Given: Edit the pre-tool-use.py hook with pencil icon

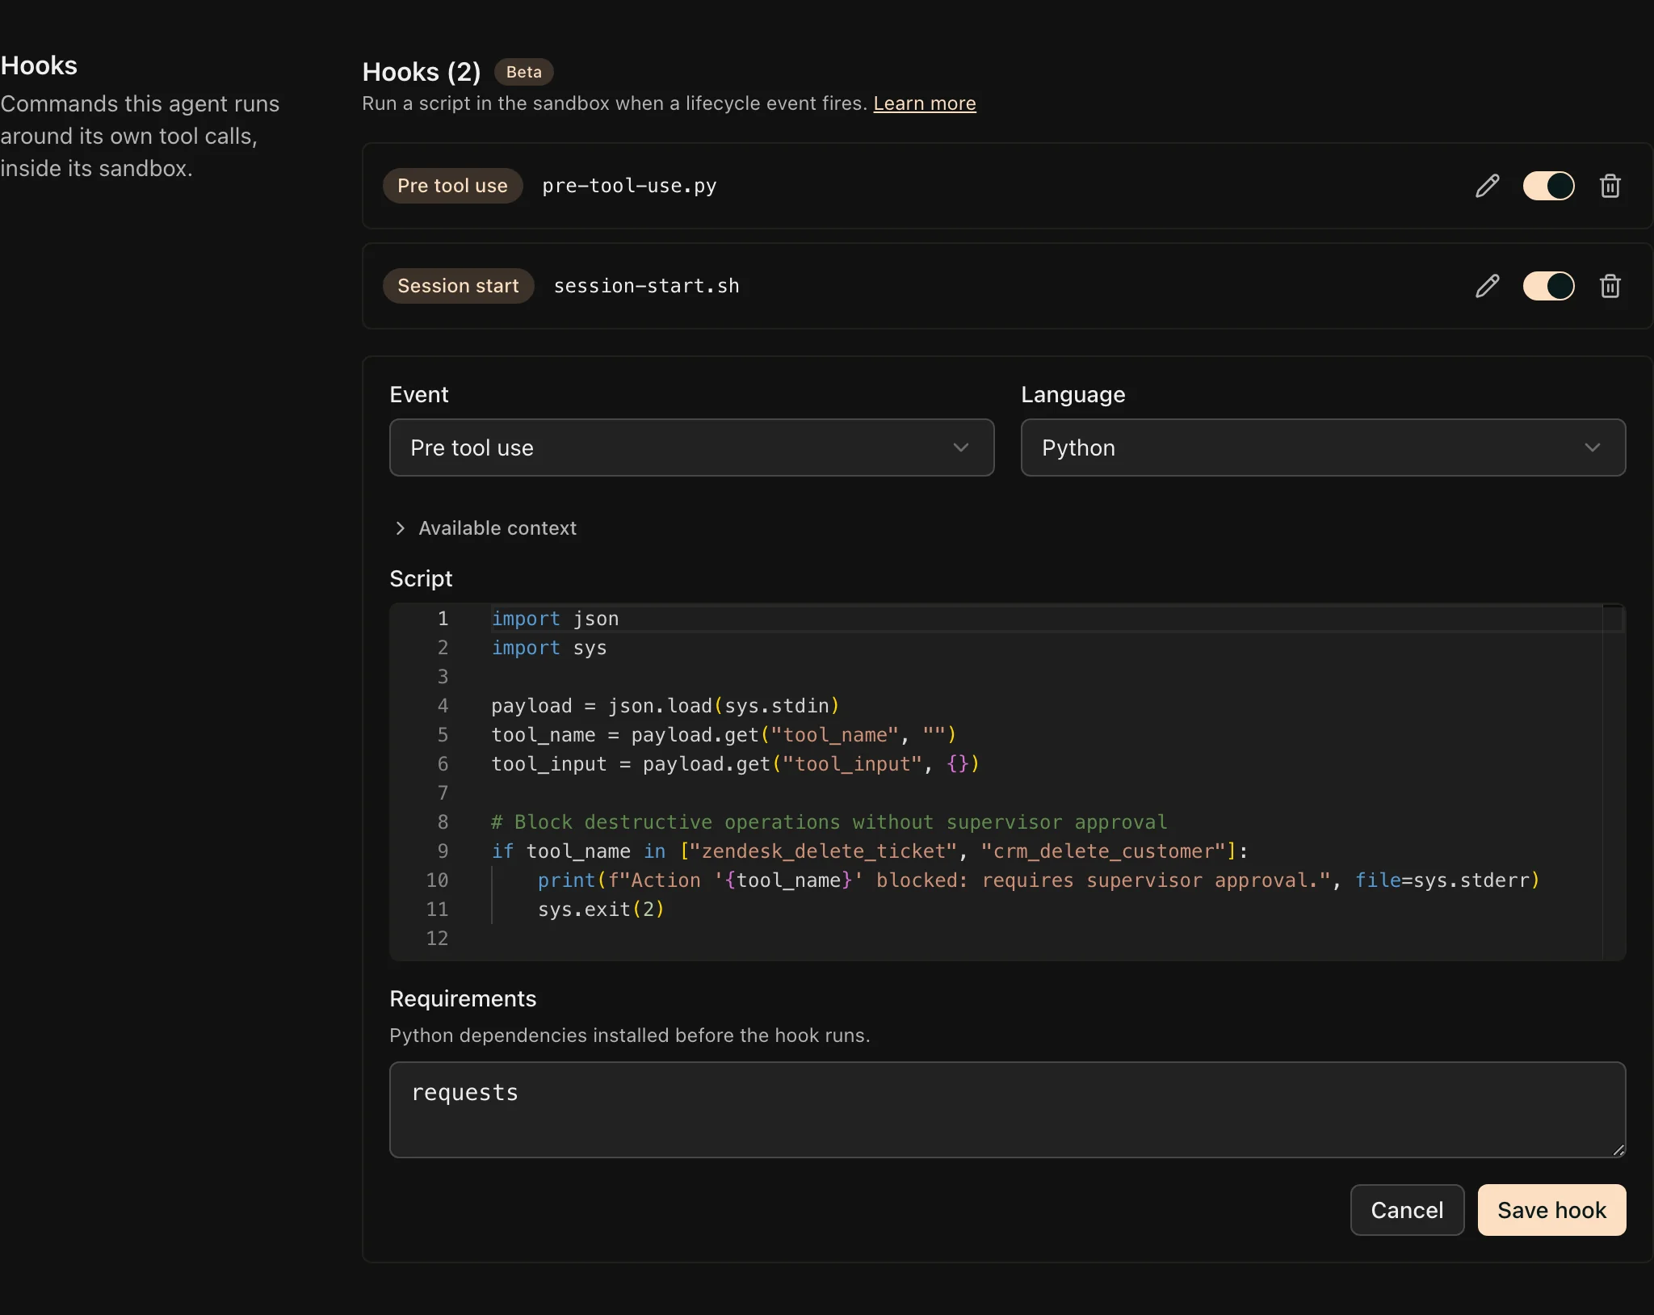Looking at the screenshot, I should click(1487, 186).
